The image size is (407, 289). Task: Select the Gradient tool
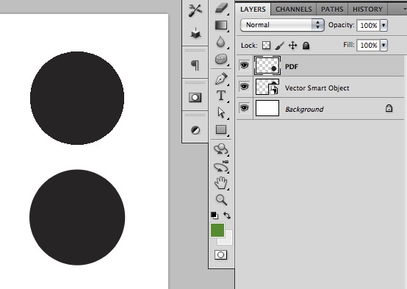click(221, 25)
